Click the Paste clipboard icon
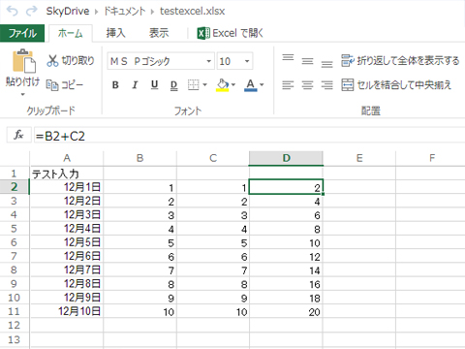Image resolution: width=465 pixels, height=349 pixels. click(23, 61)
